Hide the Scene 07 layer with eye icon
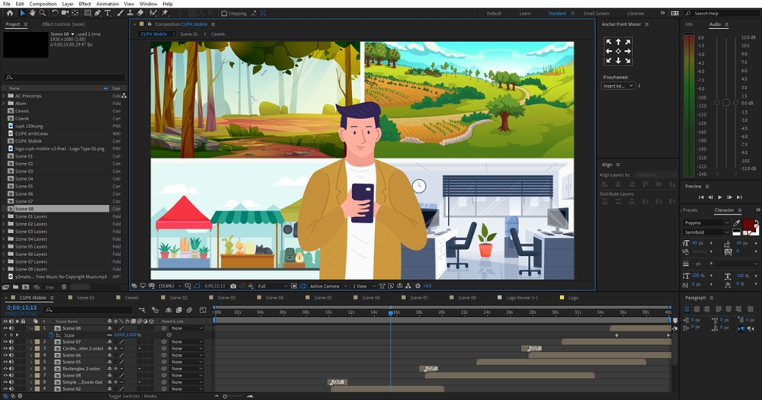The image size is (762, 400). point(5,342)
